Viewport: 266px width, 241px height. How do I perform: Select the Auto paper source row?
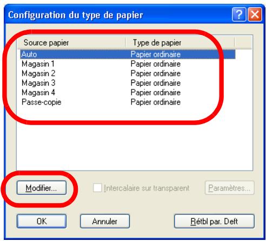(128, 54)
